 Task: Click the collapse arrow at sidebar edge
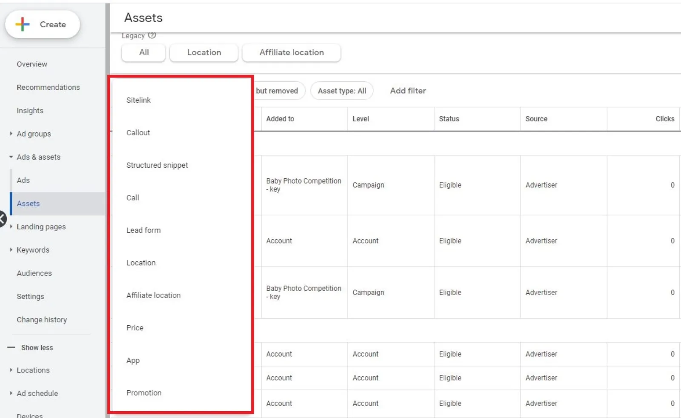point(2,220)
